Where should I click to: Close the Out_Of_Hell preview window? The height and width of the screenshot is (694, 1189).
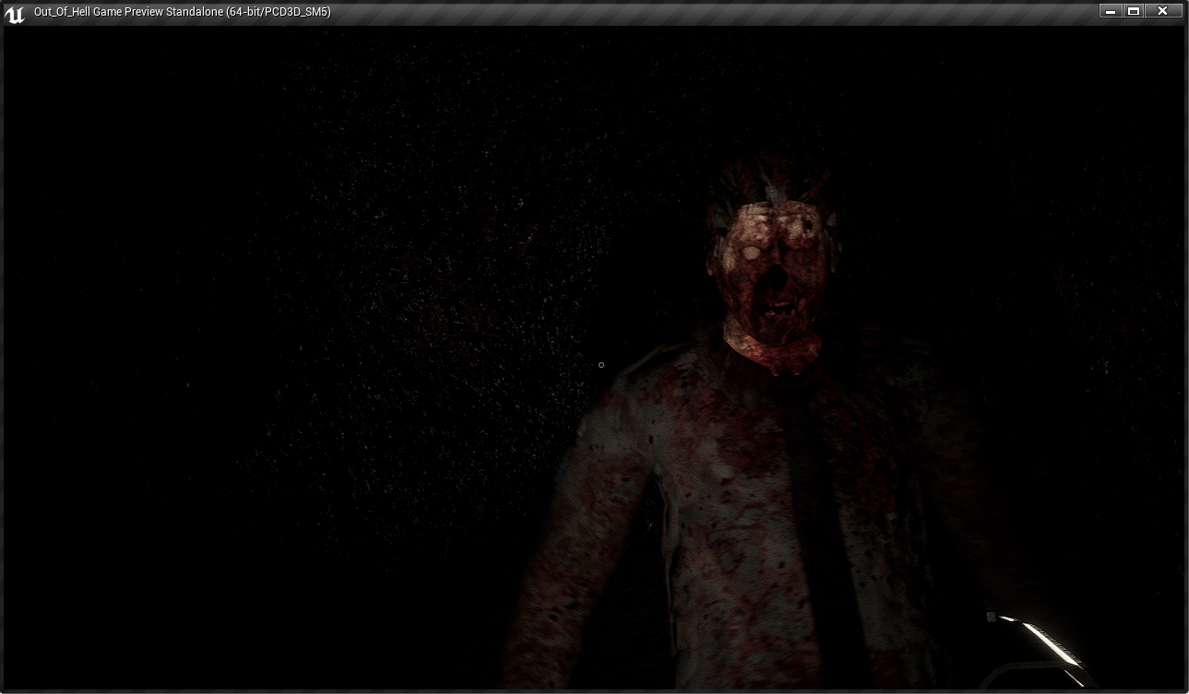(x=1162, y=11)
